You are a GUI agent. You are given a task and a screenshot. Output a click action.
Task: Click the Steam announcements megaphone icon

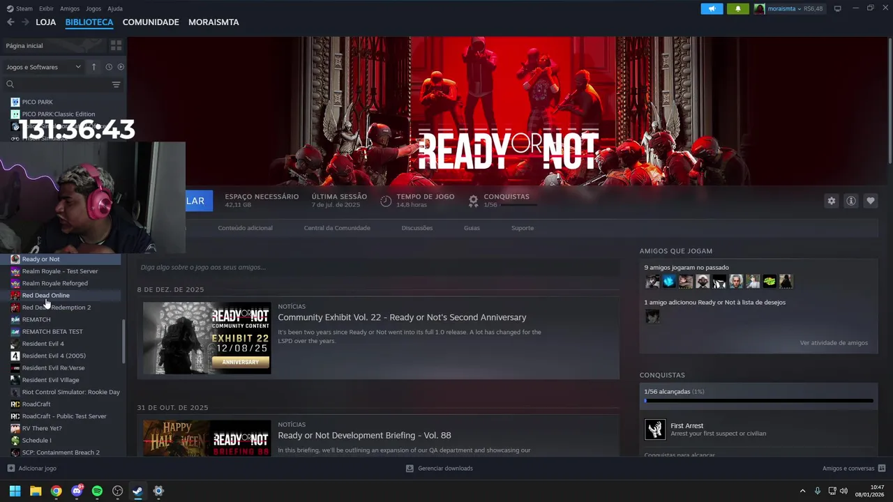(x=712, y=9)
